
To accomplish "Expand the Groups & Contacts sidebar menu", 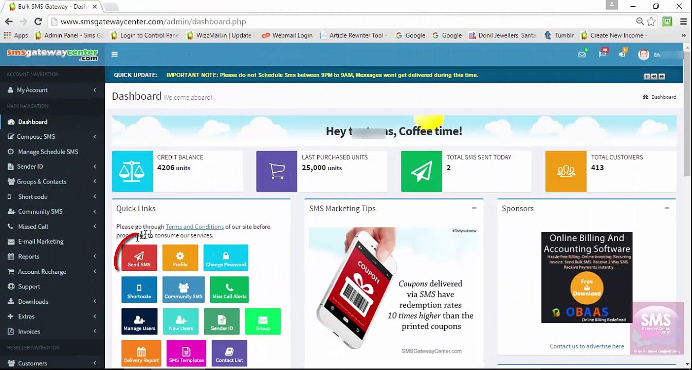I will [x=52, y=181].
